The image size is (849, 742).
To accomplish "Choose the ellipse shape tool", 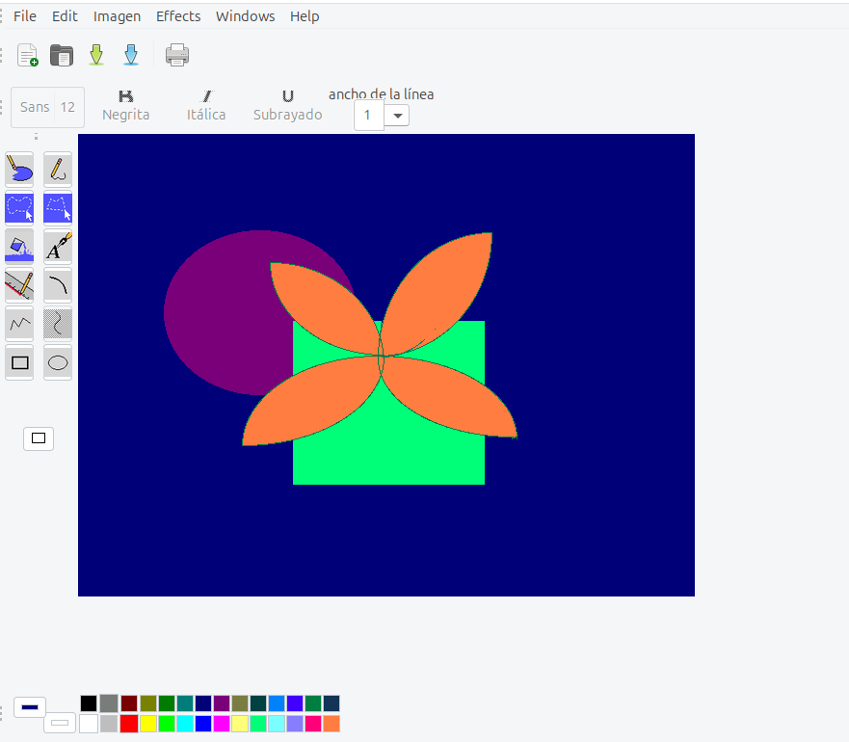I will click(58, 363).
